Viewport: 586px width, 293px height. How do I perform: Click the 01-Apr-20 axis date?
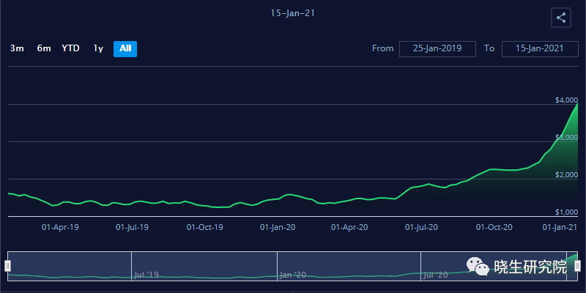[x=349, y=227]
